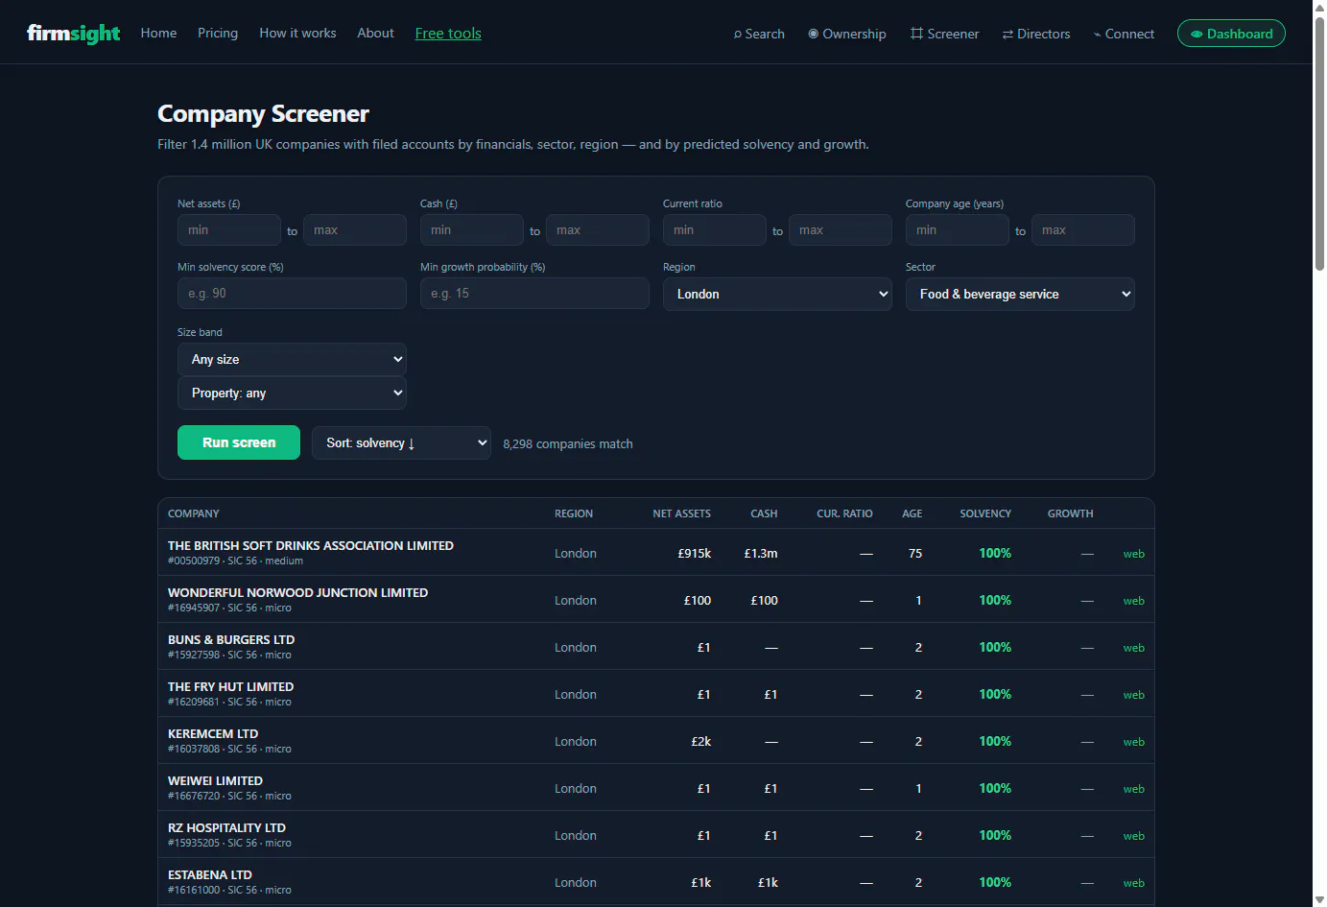This screenshot has width=1327, height=907.
Task: Click the AGE column header
Action: 912,513
